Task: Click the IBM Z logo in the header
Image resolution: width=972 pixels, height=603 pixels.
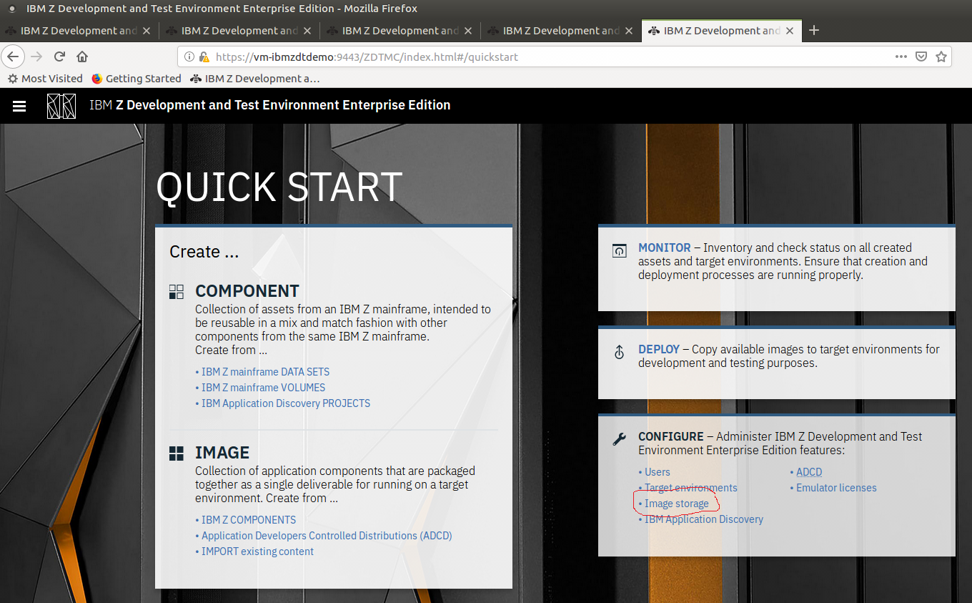Action: pyautogui.click(x=61, y=105)
